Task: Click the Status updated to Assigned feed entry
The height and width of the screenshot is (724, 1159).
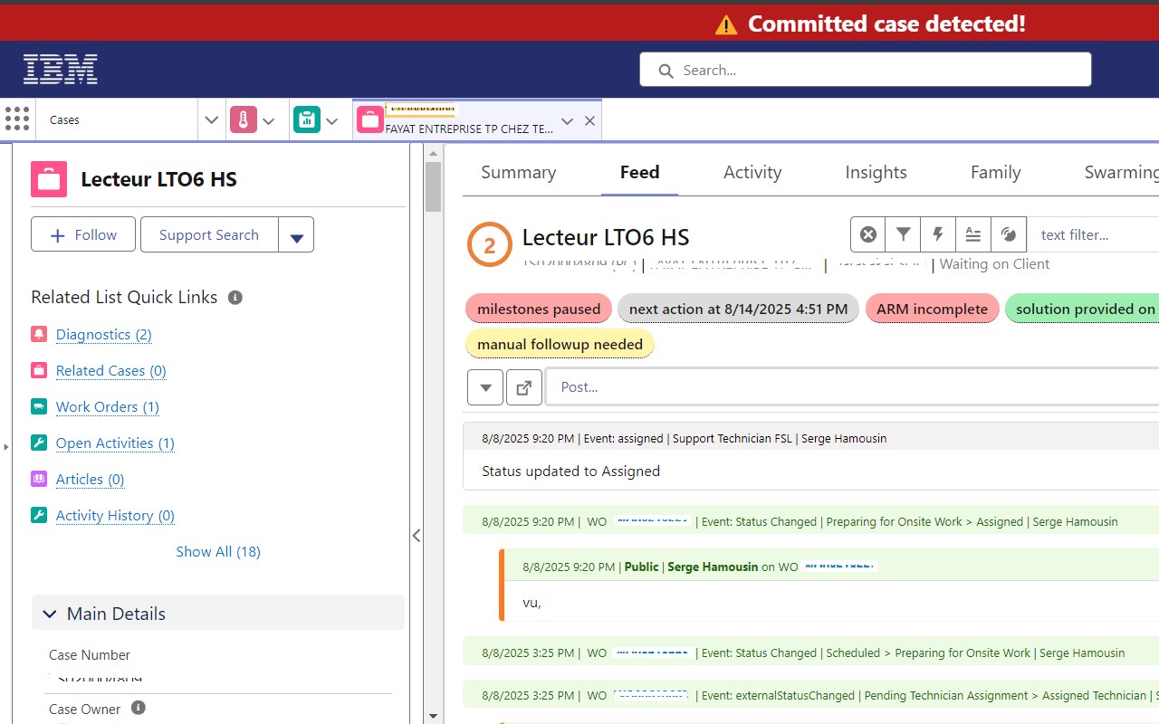Action: (x=811, y=456)
